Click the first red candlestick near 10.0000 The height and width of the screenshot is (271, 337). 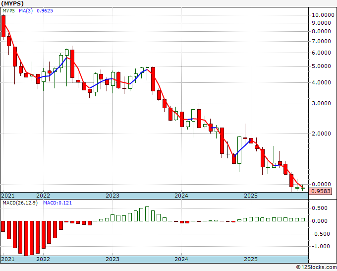click(x=3, y=26)
